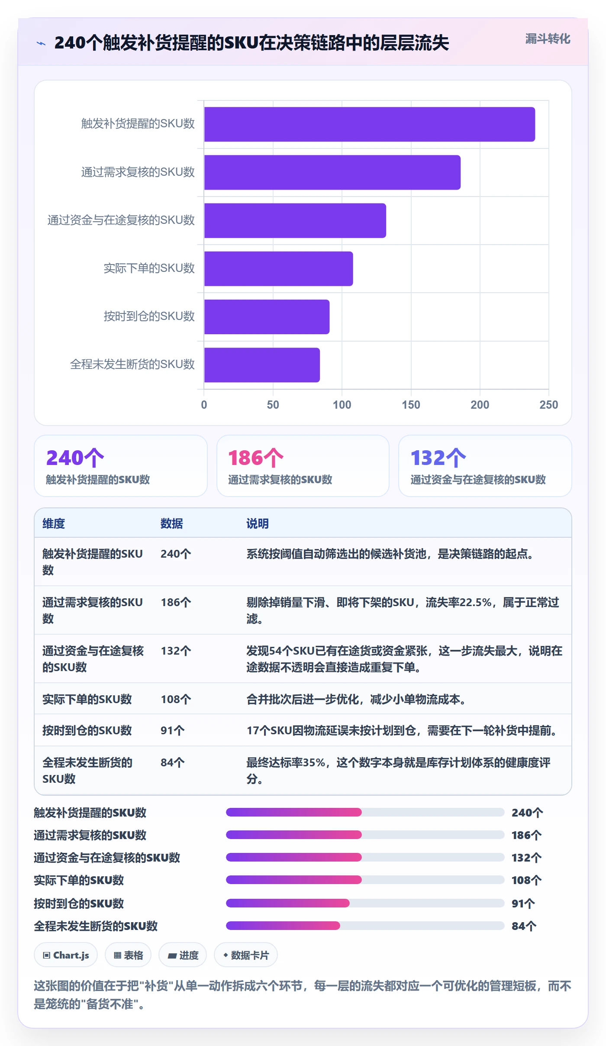Click the progress bar for 通过需求复核的SKU数
The height and width of the screenshot is (1046, 606).
(x=365, y=835)
